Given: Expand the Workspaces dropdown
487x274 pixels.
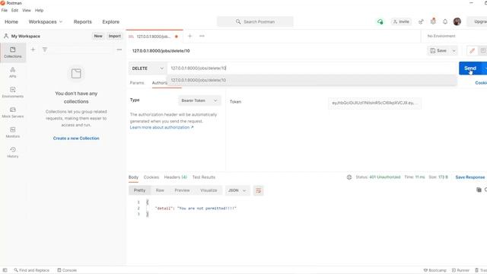Looking at the screenshot, I should (46, 22).
